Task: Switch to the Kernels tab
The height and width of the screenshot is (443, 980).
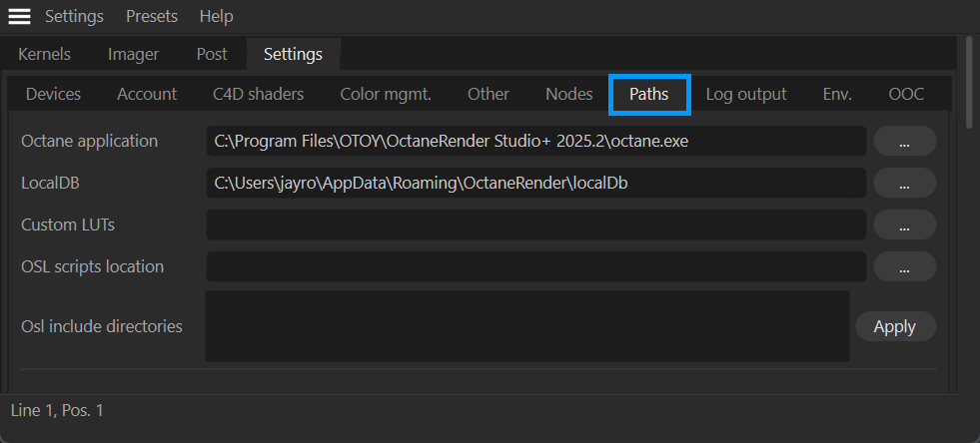Action: (x=44, y=54)
